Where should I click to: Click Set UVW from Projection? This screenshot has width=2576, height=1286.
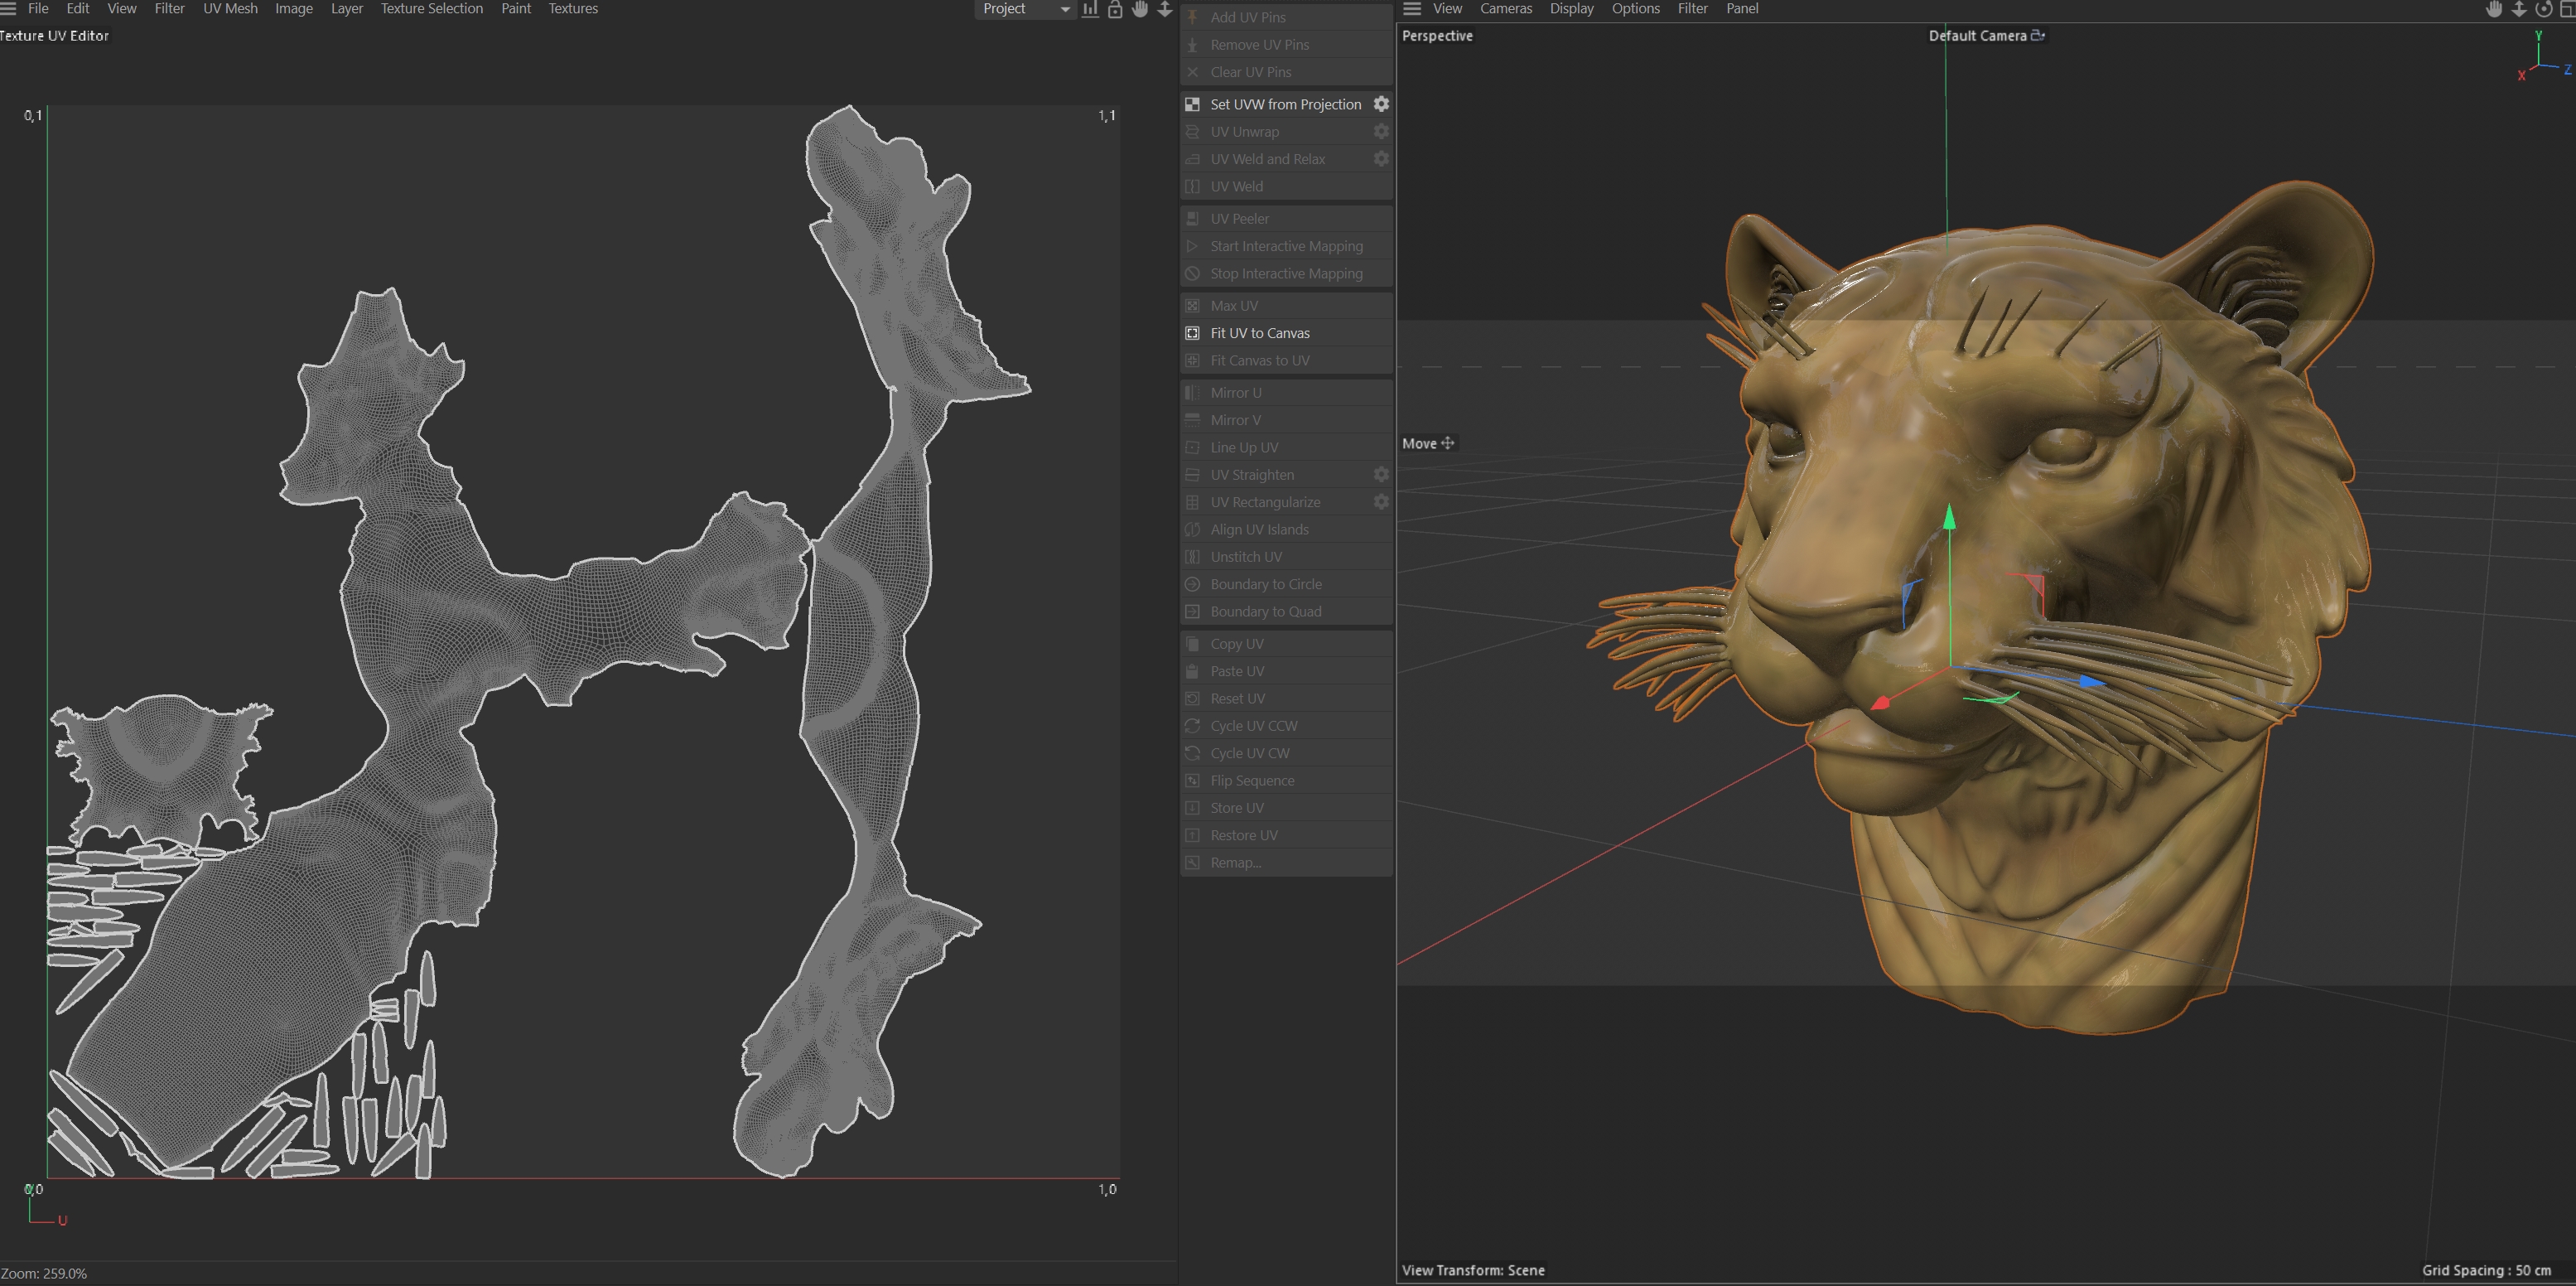tap(1285, 104)
